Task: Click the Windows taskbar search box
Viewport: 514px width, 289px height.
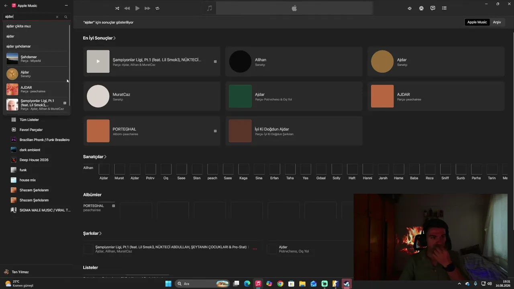Action: coord(203,284)
